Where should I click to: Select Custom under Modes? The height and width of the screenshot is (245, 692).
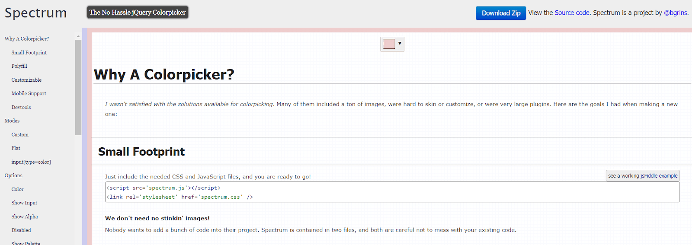pyautogui.click(x=20, y=134)
